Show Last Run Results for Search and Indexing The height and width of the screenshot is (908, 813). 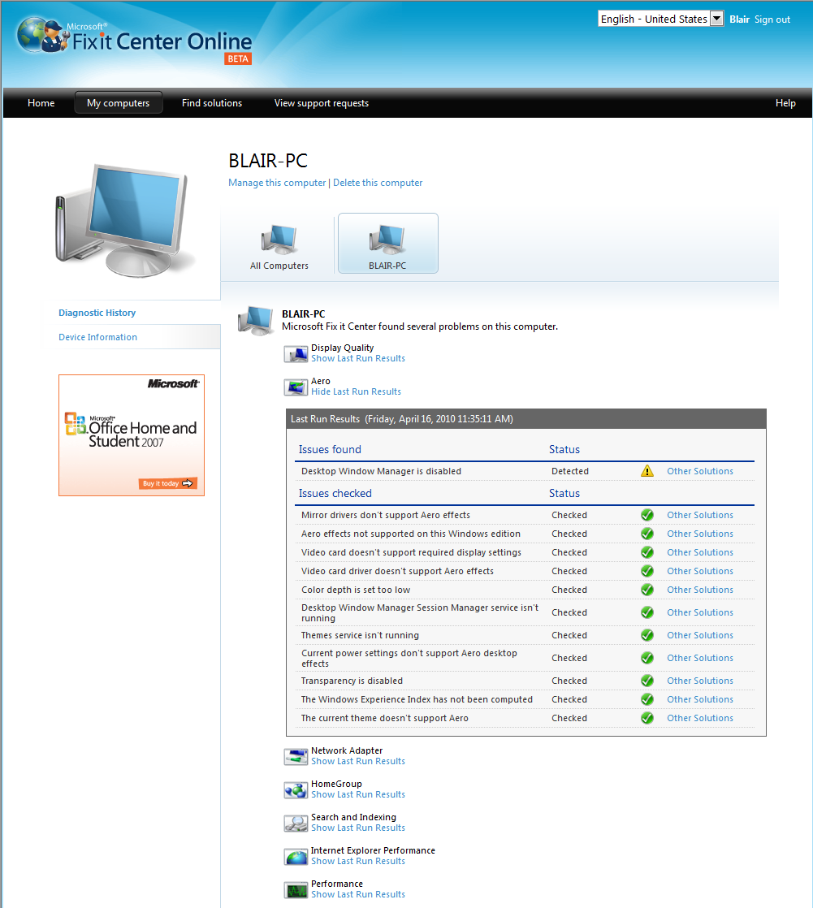tap(358, 828)
